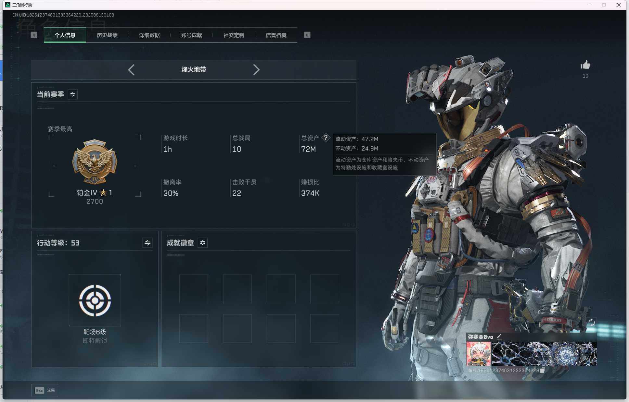Go to next game mode arrow
The height and width of the screenshot is (402, 629).
256,70
